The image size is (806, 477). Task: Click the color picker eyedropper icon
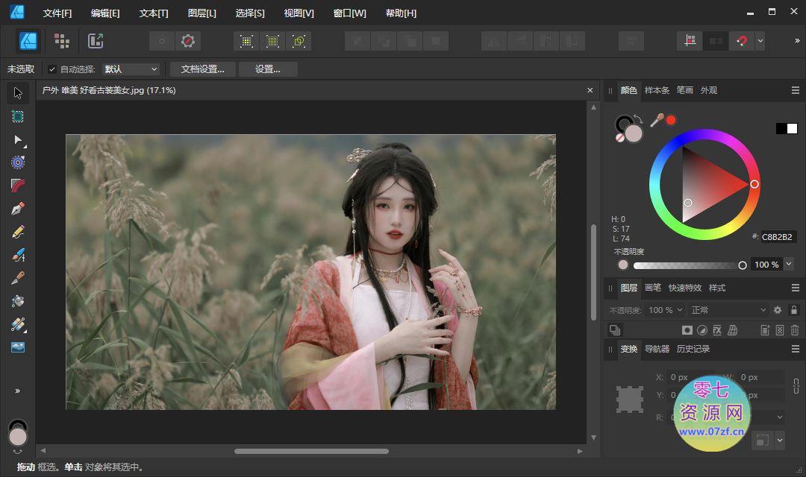click(657, 120)
